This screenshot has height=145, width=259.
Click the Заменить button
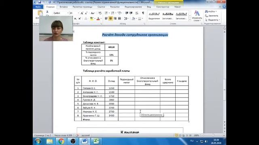click(212, 16)
